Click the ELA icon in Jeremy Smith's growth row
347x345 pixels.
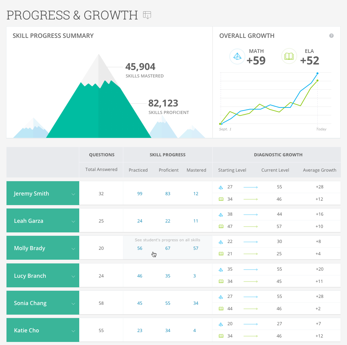(221, 199)
